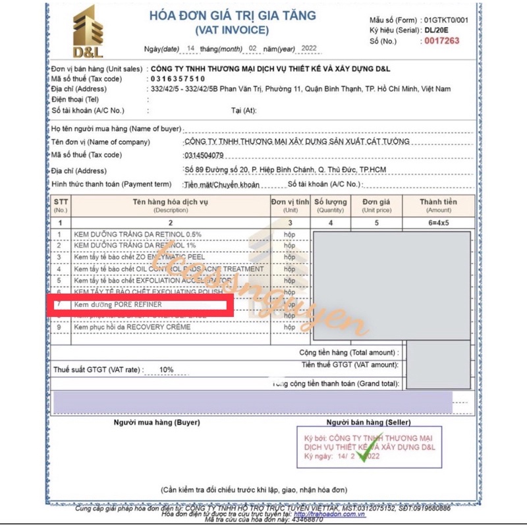Click the invoice year value 2022
This screenshot has height=527, width=527.
click(x=309, y=48)
